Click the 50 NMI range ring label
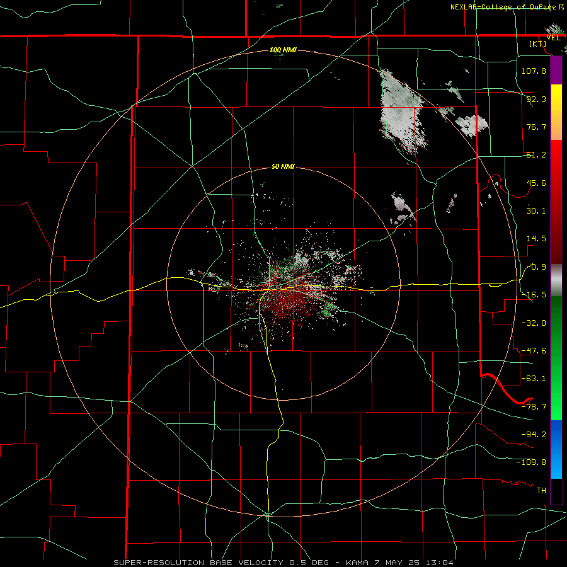The width and height of the screenshot is (567, 567). (283, 167)
